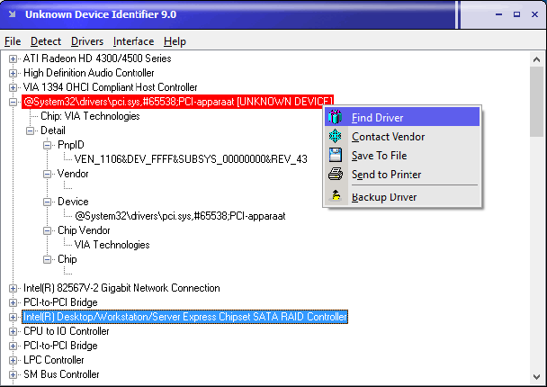Viewport: 547px width, 387px height.
Task: Expand VIA 1394 OHCI Host Controller node
Action: 13,87
